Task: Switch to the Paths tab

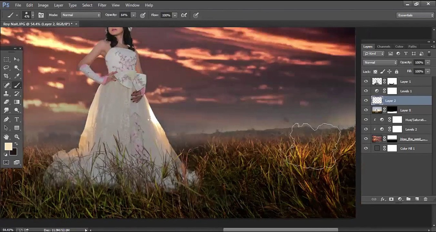Action: (x=412, y=46)
